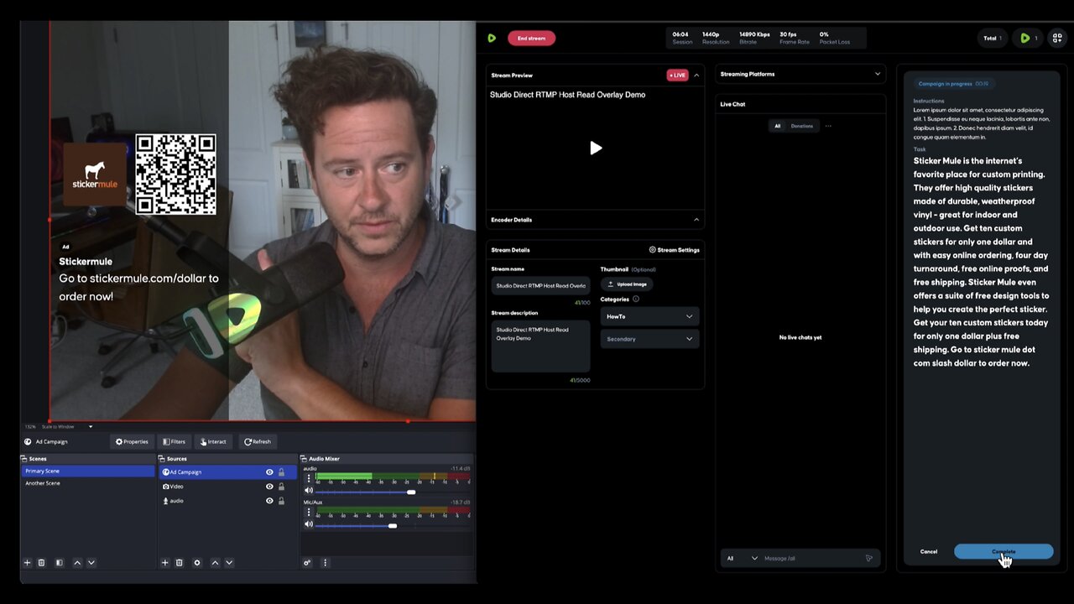1074x604 pixels.
Task: Click the chat message input field
Action: click(x=811, y=558)
